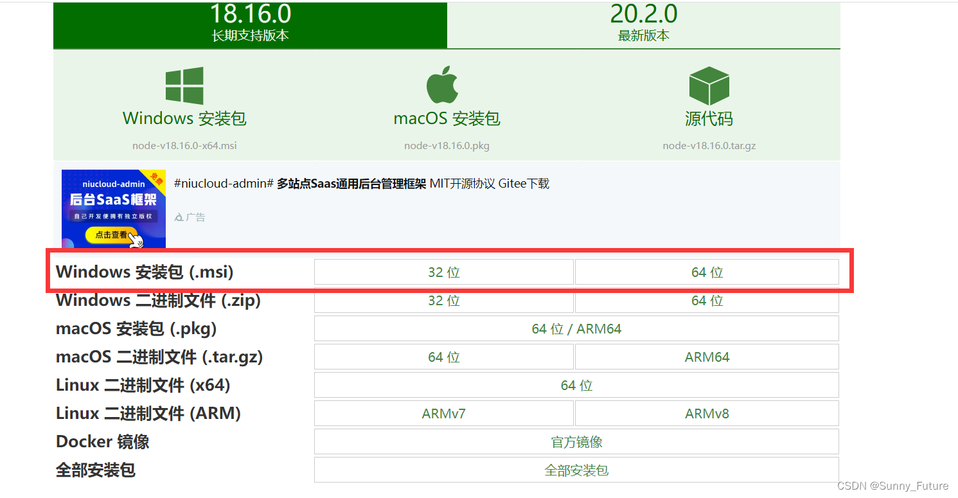This screenshot has height=498, width=958.
Task: Open the macOS 安装包 download heading
Action: 447,119
